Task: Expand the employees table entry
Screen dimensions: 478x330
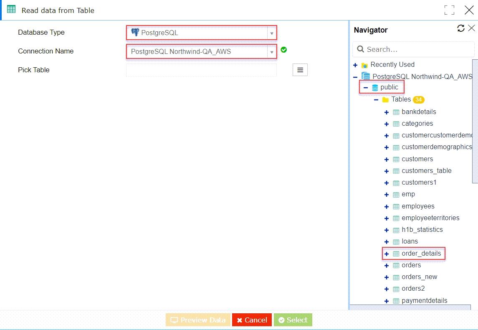Action: [x=386, y=206]
